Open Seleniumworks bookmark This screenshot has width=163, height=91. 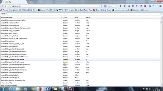121,10
